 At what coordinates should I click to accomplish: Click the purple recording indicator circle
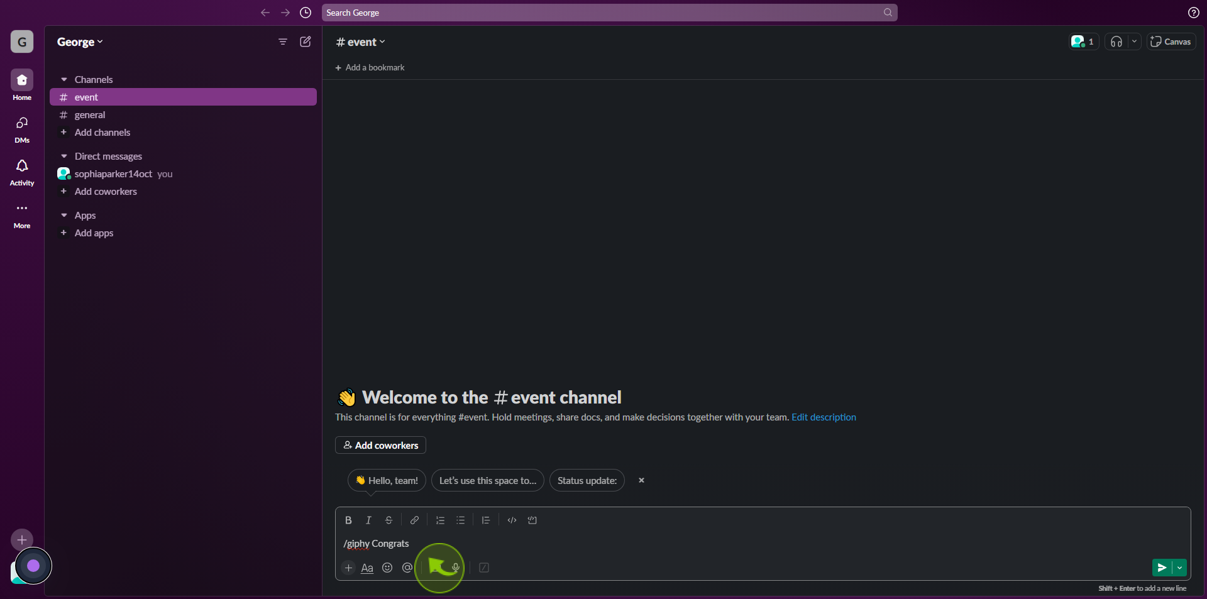(33, 566)
